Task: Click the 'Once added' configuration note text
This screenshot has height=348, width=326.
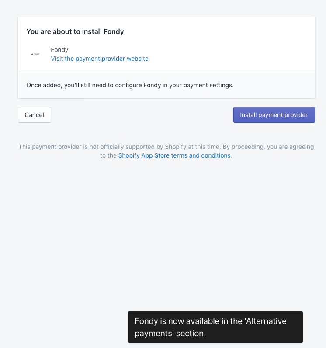Action: pos(130,85)
